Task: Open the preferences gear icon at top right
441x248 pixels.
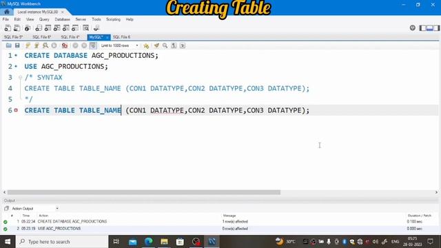Action: [412, 28]
